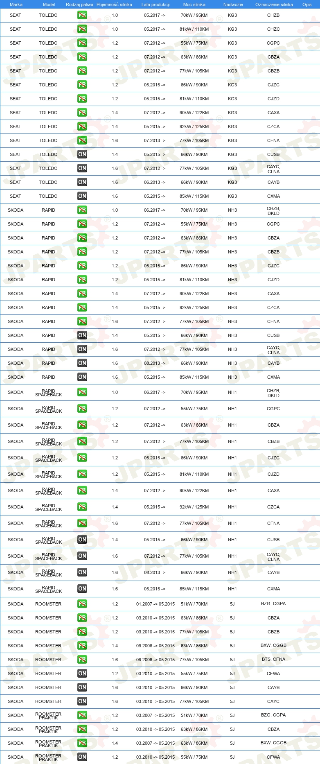Click the Opis column header
The height and width of the screenshot is (764, 320).
tap(307, 5)
